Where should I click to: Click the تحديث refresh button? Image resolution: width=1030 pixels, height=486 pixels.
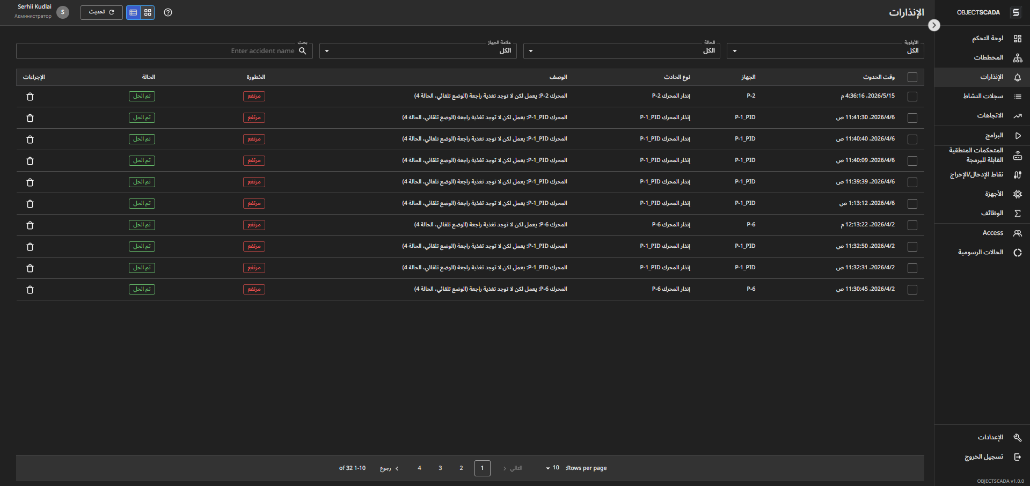[101, 12]
